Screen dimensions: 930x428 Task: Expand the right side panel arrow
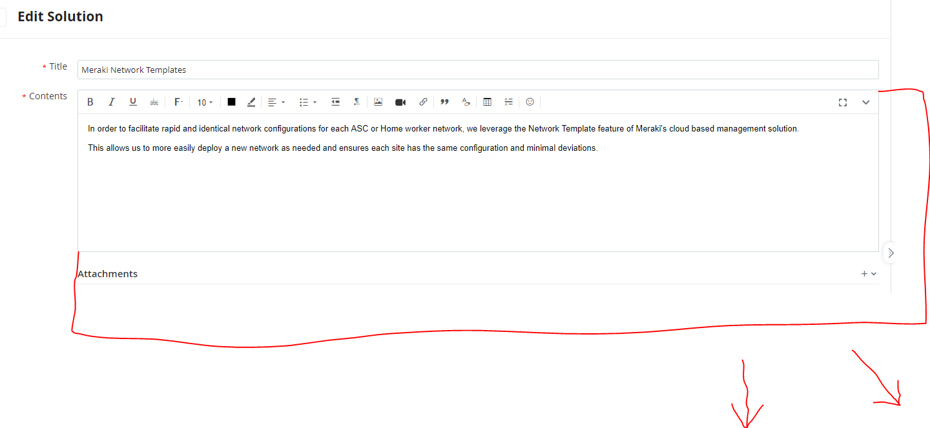pyautogui.click(x=891, y=253)
